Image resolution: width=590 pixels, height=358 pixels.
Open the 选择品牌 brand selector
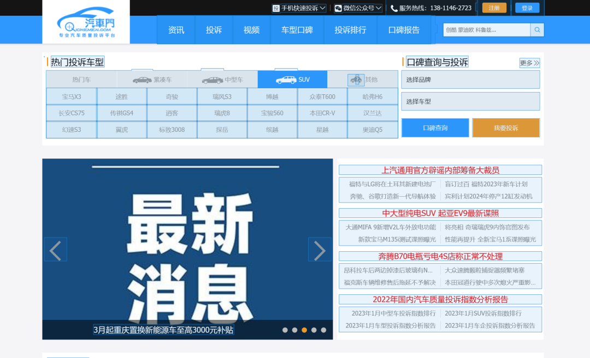(470, 80)
